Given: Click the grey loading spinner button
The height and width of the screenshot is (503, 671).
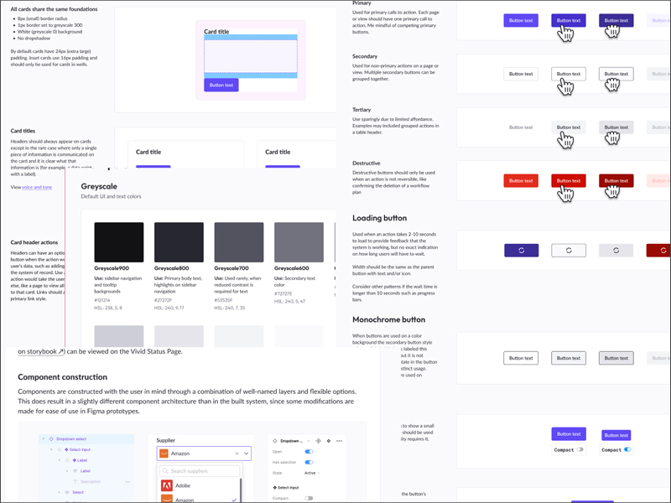Looking at the screenshot, I should 616,251.
